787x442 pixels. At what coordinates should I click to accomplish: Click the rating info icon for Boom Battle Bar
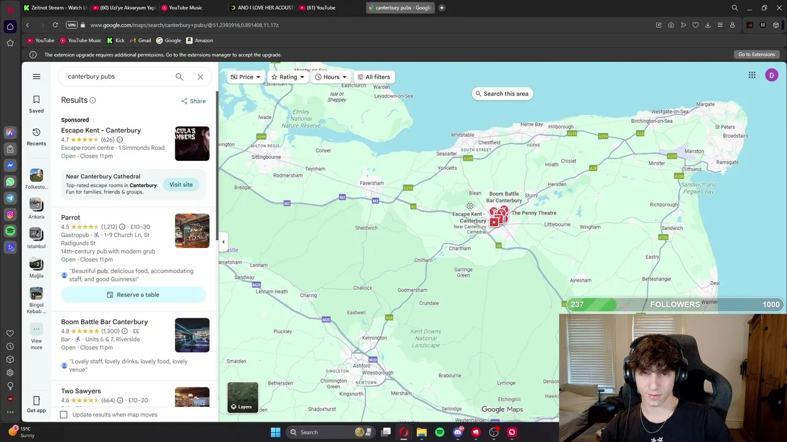click(124, 331)
